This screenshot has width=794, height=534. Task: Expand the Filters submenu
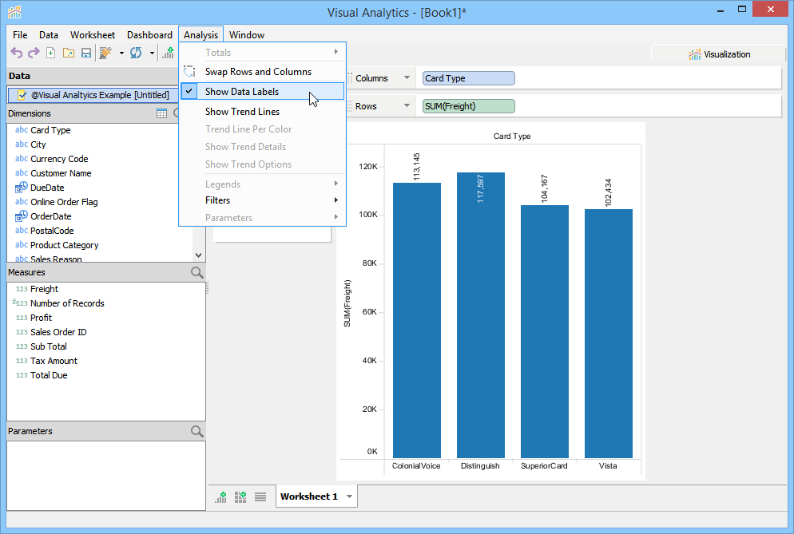[336, 200]
